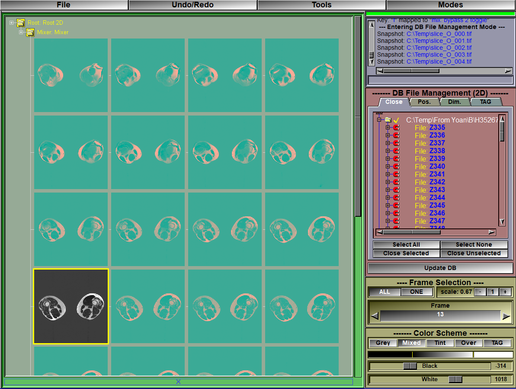Image resolution: width=516 pixels, height=389 pixels.
Task: Click the red icon next to File Z337
Action: coord(396,143)
